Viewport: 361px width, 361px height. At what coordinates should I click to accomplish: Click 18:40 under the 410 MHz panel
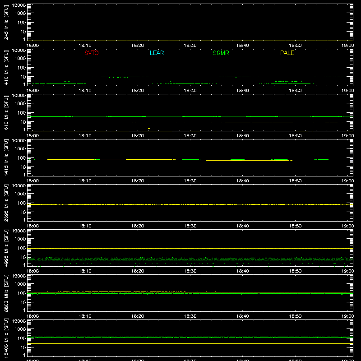243,91
